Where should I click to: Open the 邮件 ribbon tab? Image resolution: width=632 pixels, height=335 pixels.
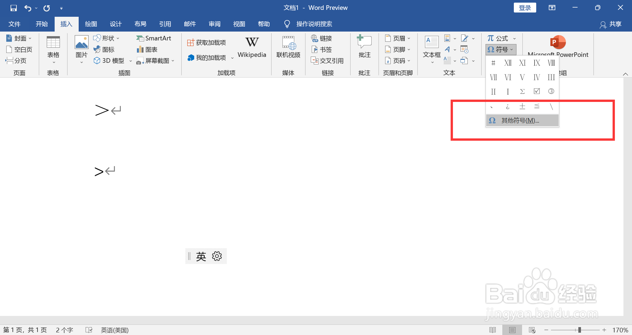(x=190, y=24)
